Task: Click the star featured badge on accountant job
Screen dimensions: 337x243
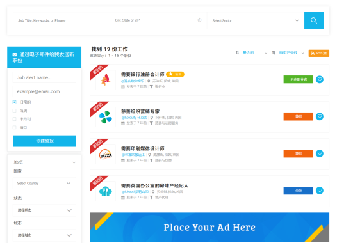Action: pos(175,74)
